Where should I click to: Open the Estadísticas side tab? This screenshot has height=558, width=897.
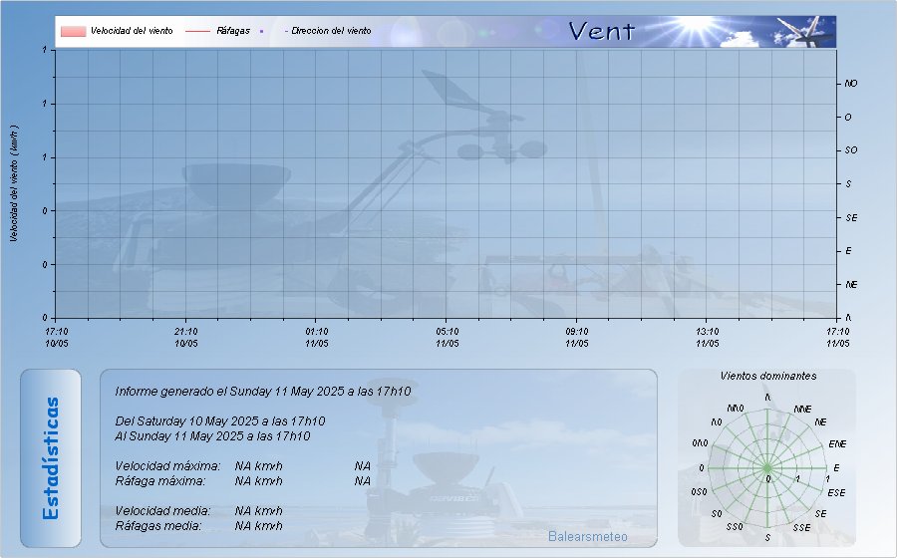coord(51,458)
